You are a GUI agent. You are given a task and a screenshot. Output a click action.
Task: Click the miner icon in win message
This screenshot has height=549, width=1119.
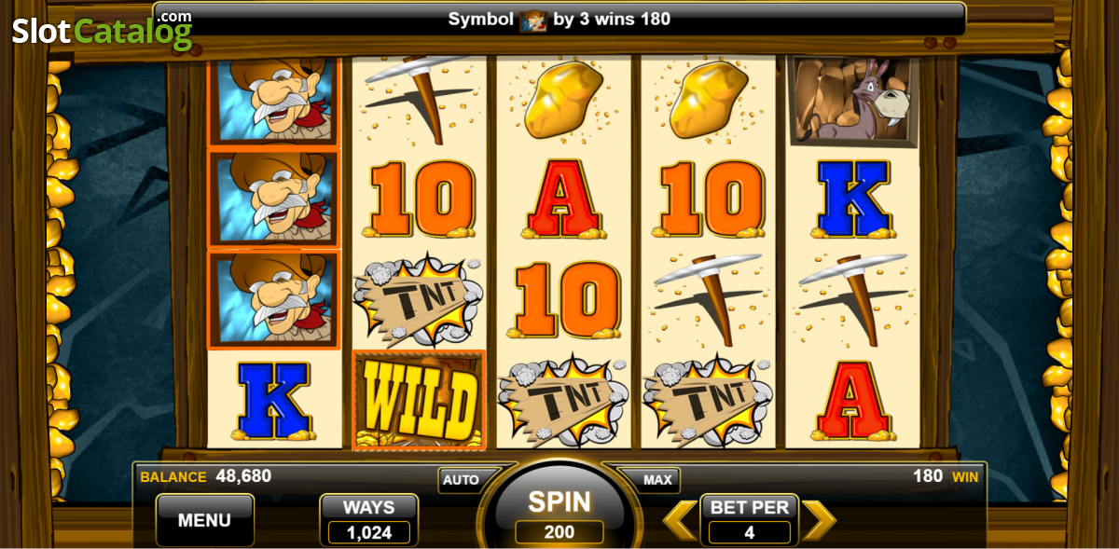click(x=533, y=19)
